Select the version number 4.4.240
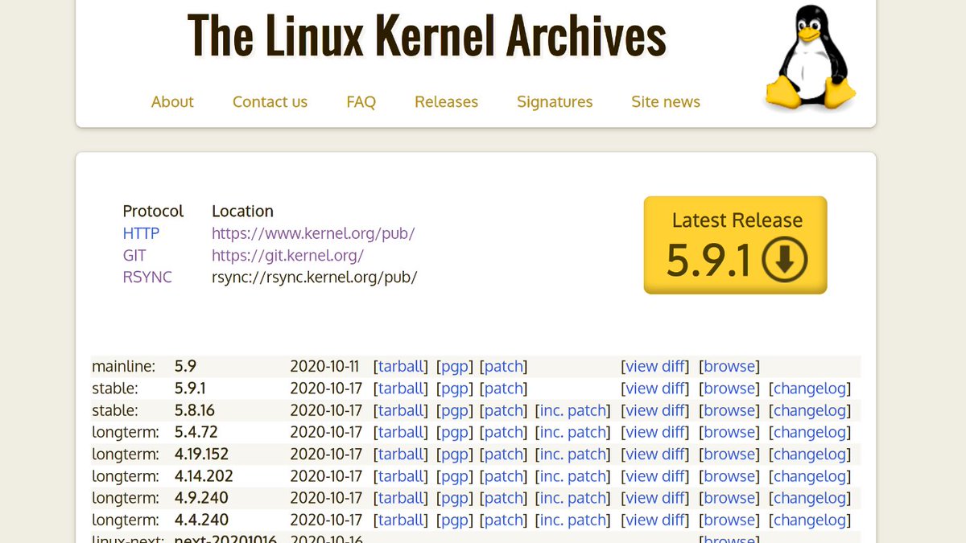 point(201,520)
